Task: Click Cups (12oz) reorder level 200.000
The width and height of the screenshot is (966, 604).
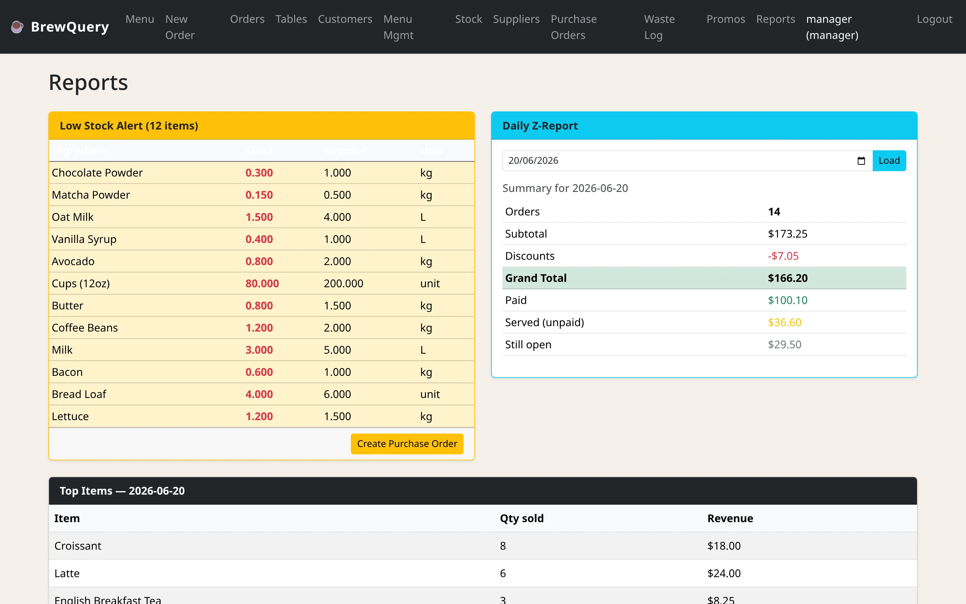Action: (343, 284)
